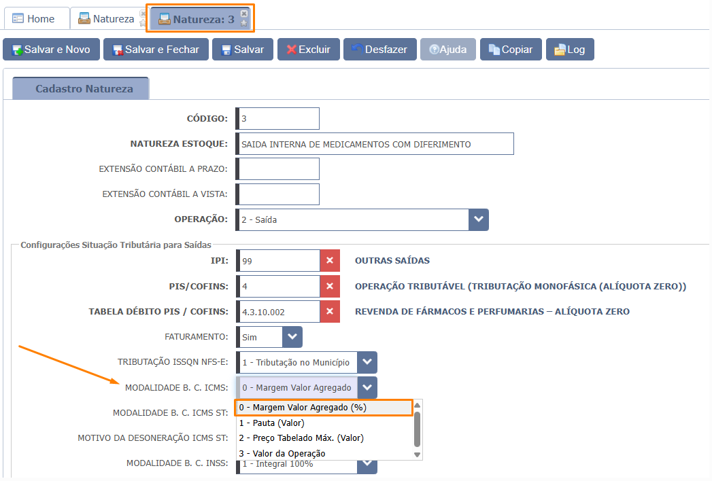Save the record with Salvar
Screen dimensions: 712x481
coord(243,50)
